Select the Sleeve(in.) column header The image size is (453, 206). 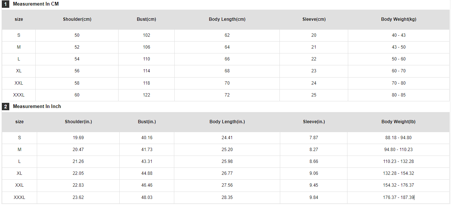[314, 122]
